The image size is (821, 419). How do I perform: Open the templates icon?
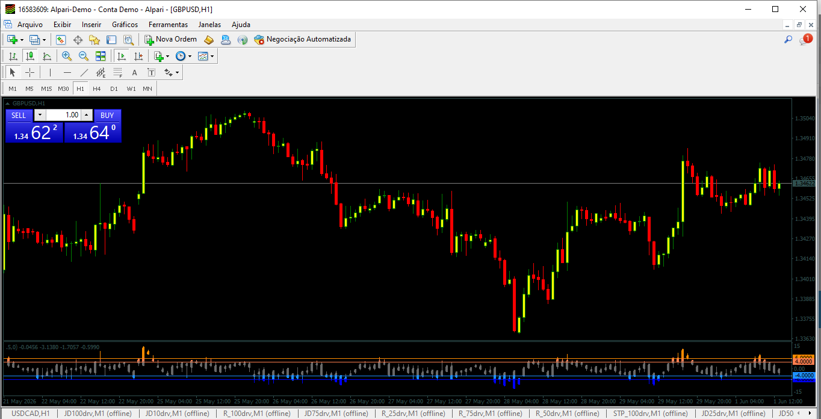coord(203,56)
